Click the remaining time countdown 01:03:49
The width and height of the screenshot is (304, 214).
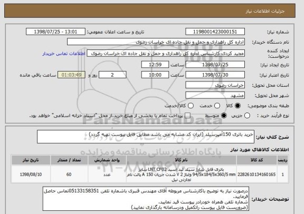click(71, 75)
